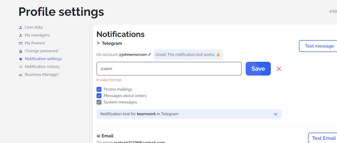Click the Business Manager people icon
Image resolution: width=337 pixels, height=143 pixels.
[21, 75]
